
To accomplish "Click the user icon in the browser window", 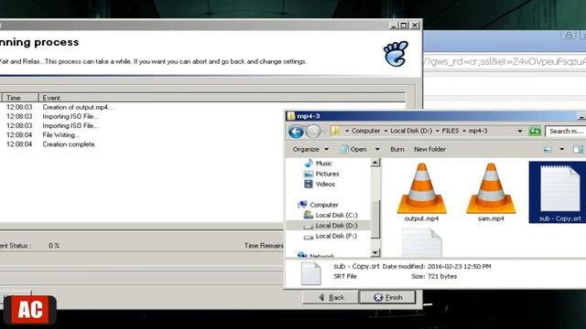I will click(569, 35).
